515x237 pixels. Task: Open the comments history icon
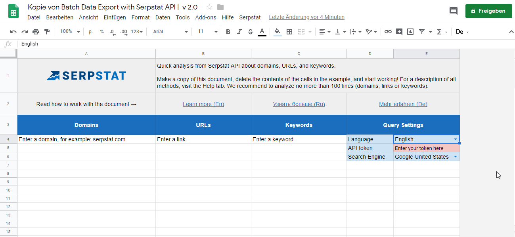point(454,11)
